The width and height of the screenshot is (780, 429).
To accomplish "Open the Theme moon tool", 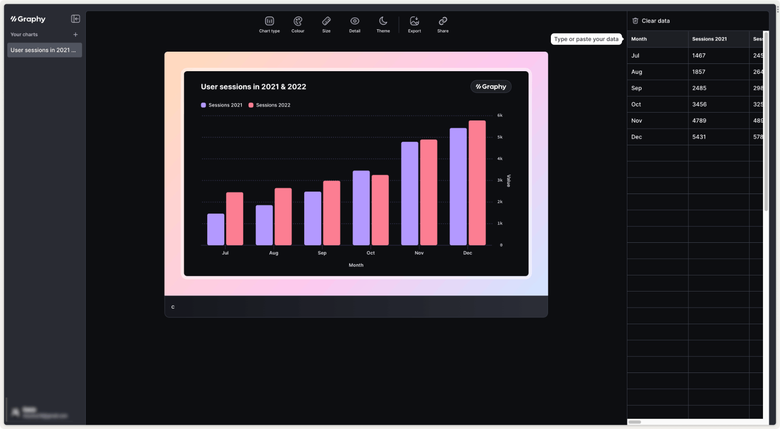I will pos(383,24).
